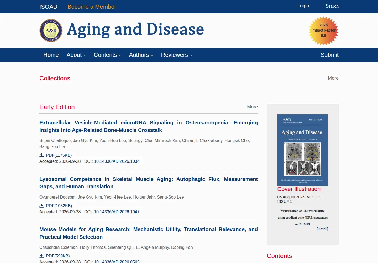Click Become a Member link
Image resolution: width=378 pixels, height=263 pixels.
pyautogui.click(x=92, y=7)
